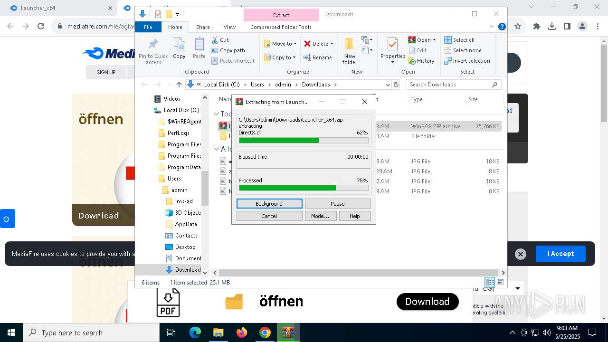Click Select none in ribbon

[x=463, y=50]
